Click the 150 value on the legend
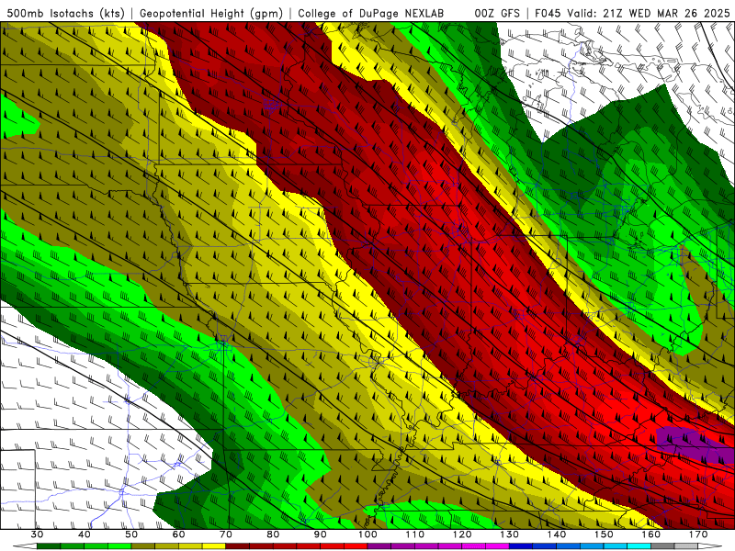735x551 pixels. pos(604,534)
